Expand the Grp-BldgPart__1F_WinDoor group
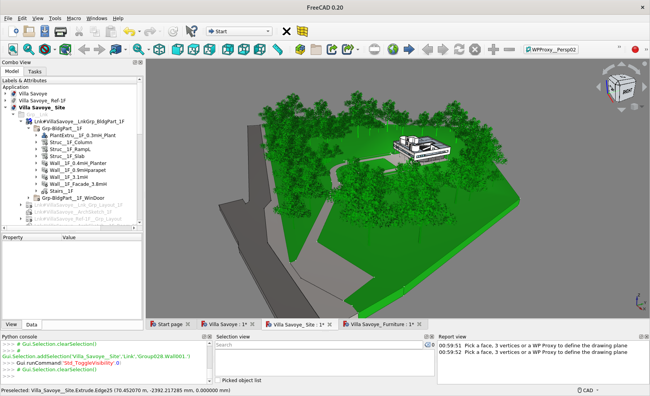Viewport: 650px width, 396px height. 29,198
